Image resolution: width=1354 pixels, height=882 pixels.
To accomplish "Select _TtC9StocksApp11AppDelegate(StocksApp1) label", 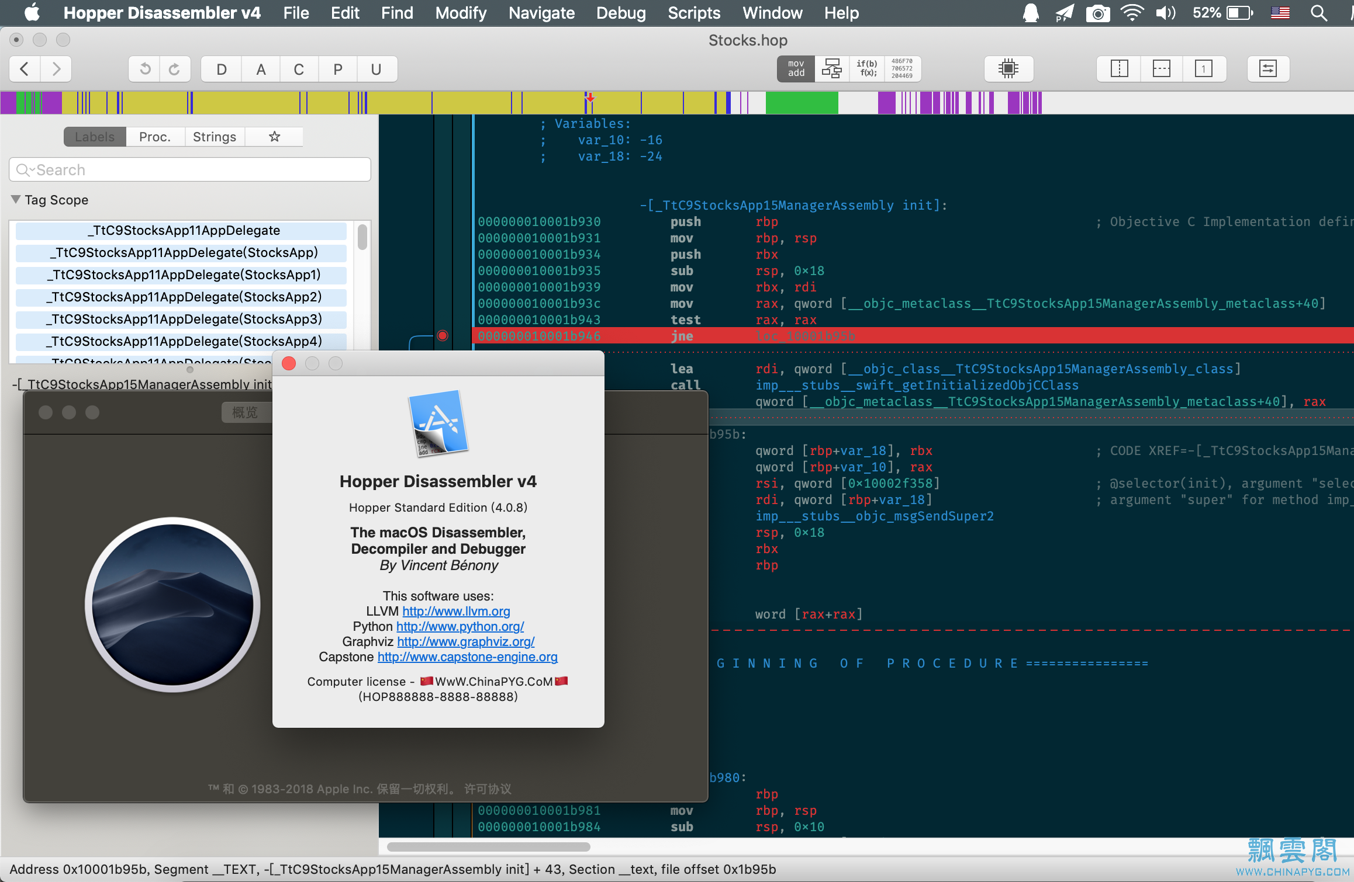I will click(181, 275).
